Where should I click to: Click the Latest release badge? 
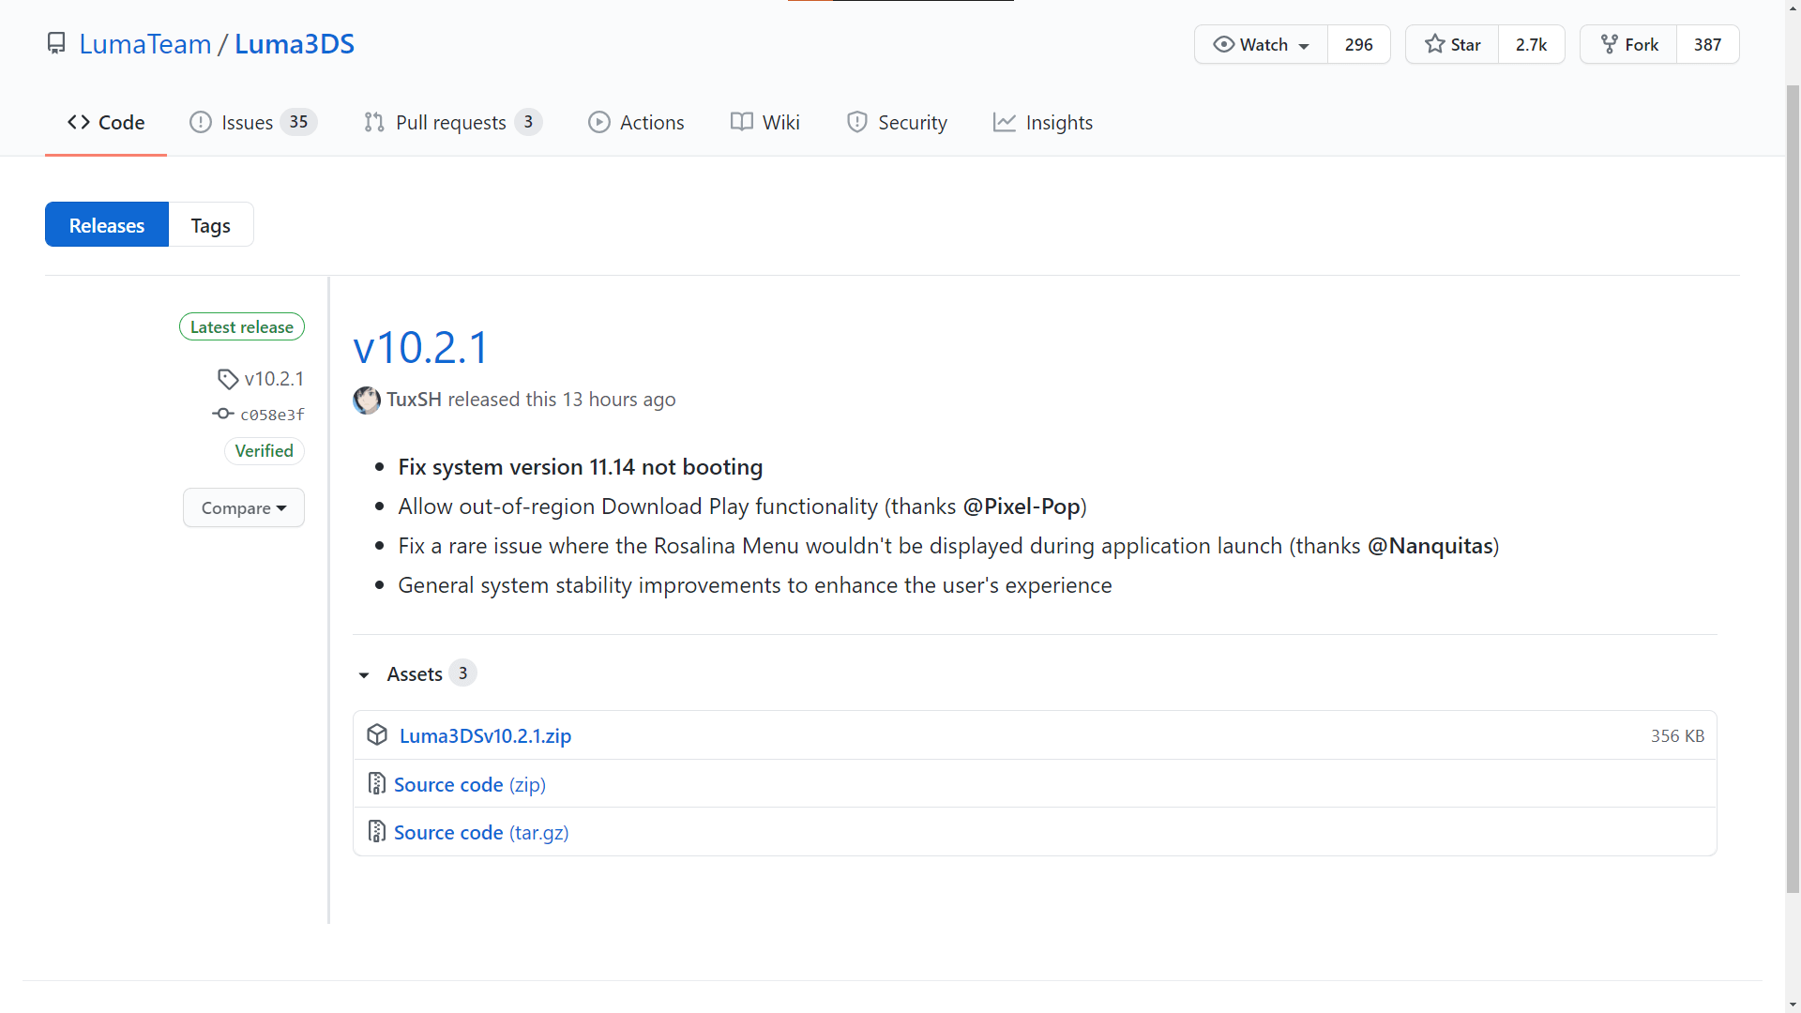tap(242, 326)
